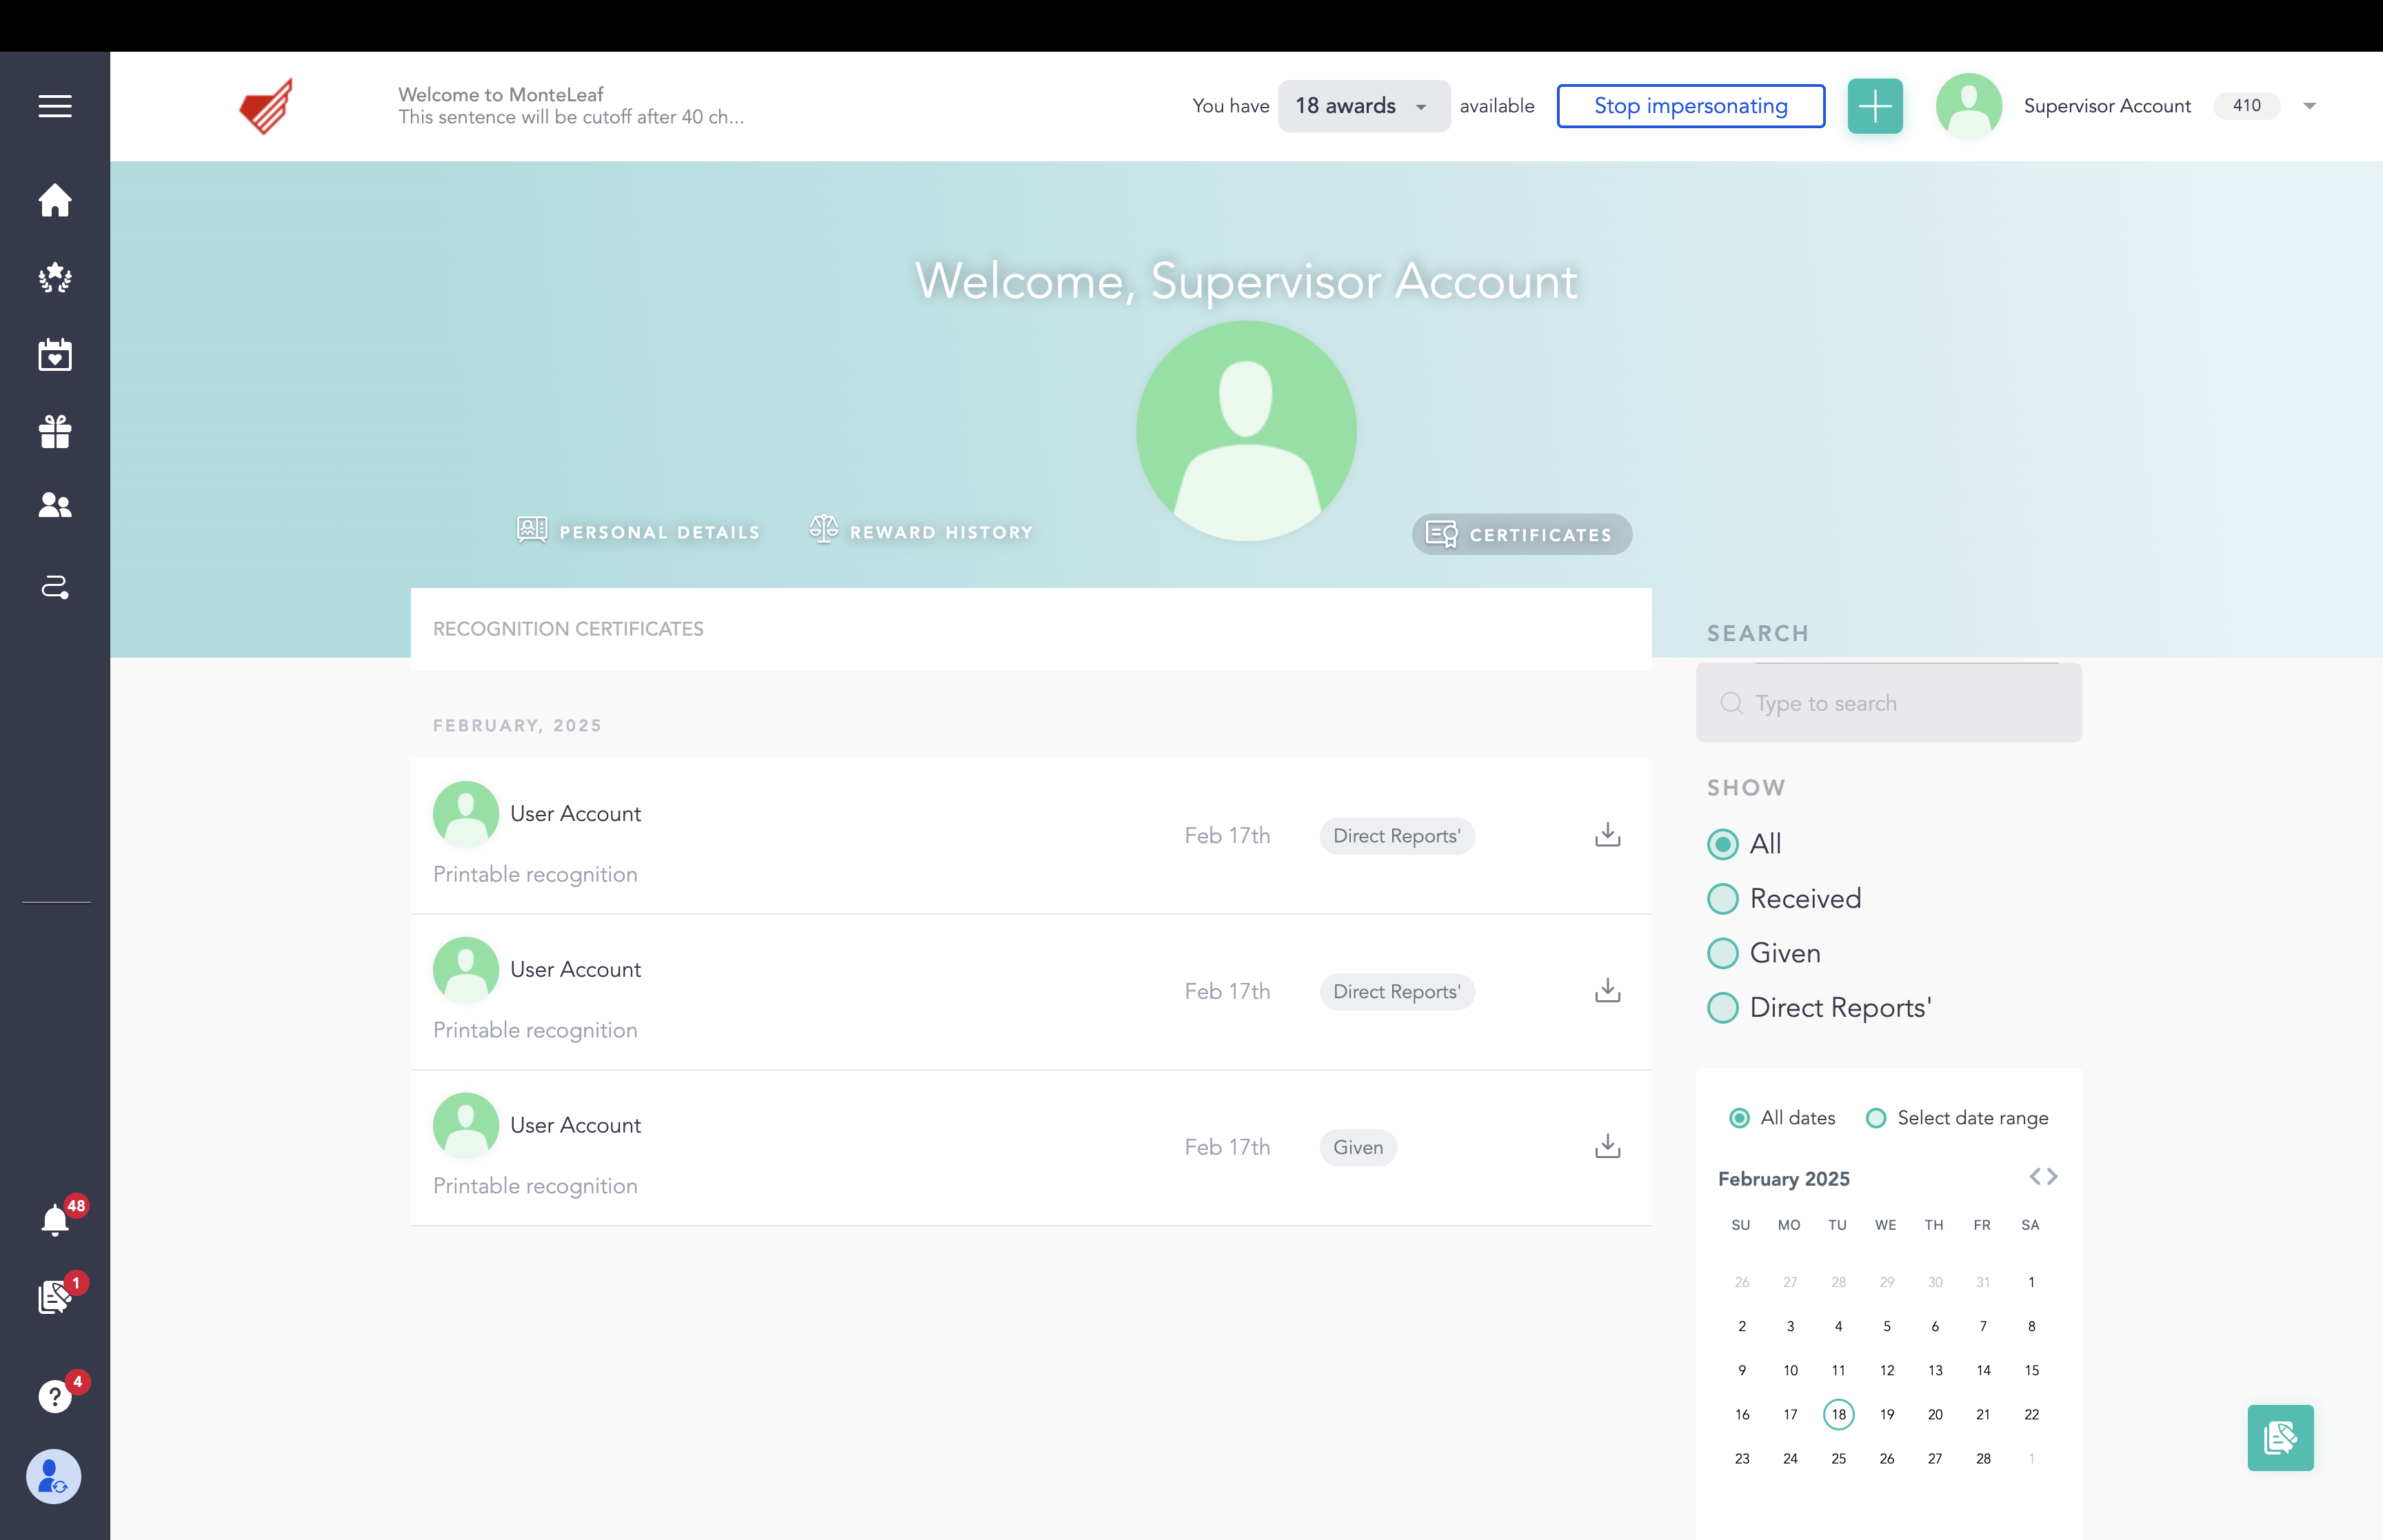Open the hamburger menu in sidebar

point(55,106)
